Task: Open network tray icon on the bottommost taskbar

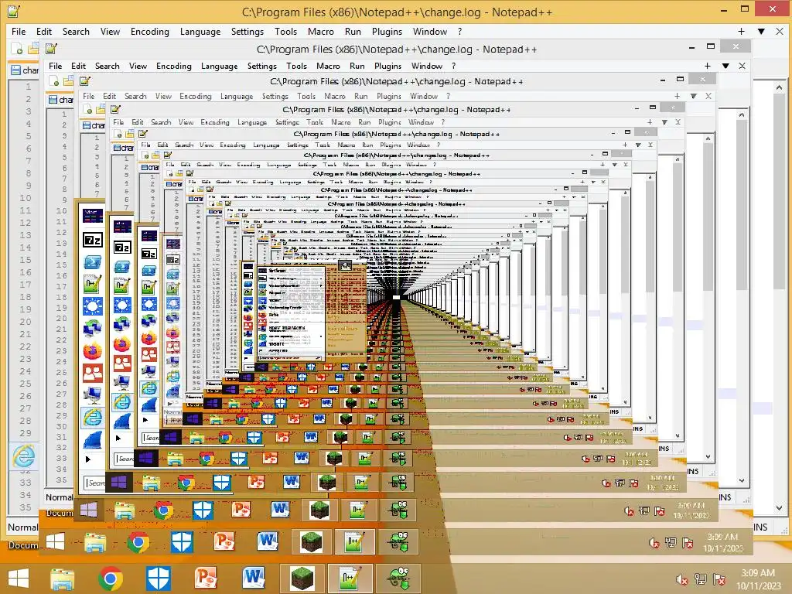Action: (701, 579)
